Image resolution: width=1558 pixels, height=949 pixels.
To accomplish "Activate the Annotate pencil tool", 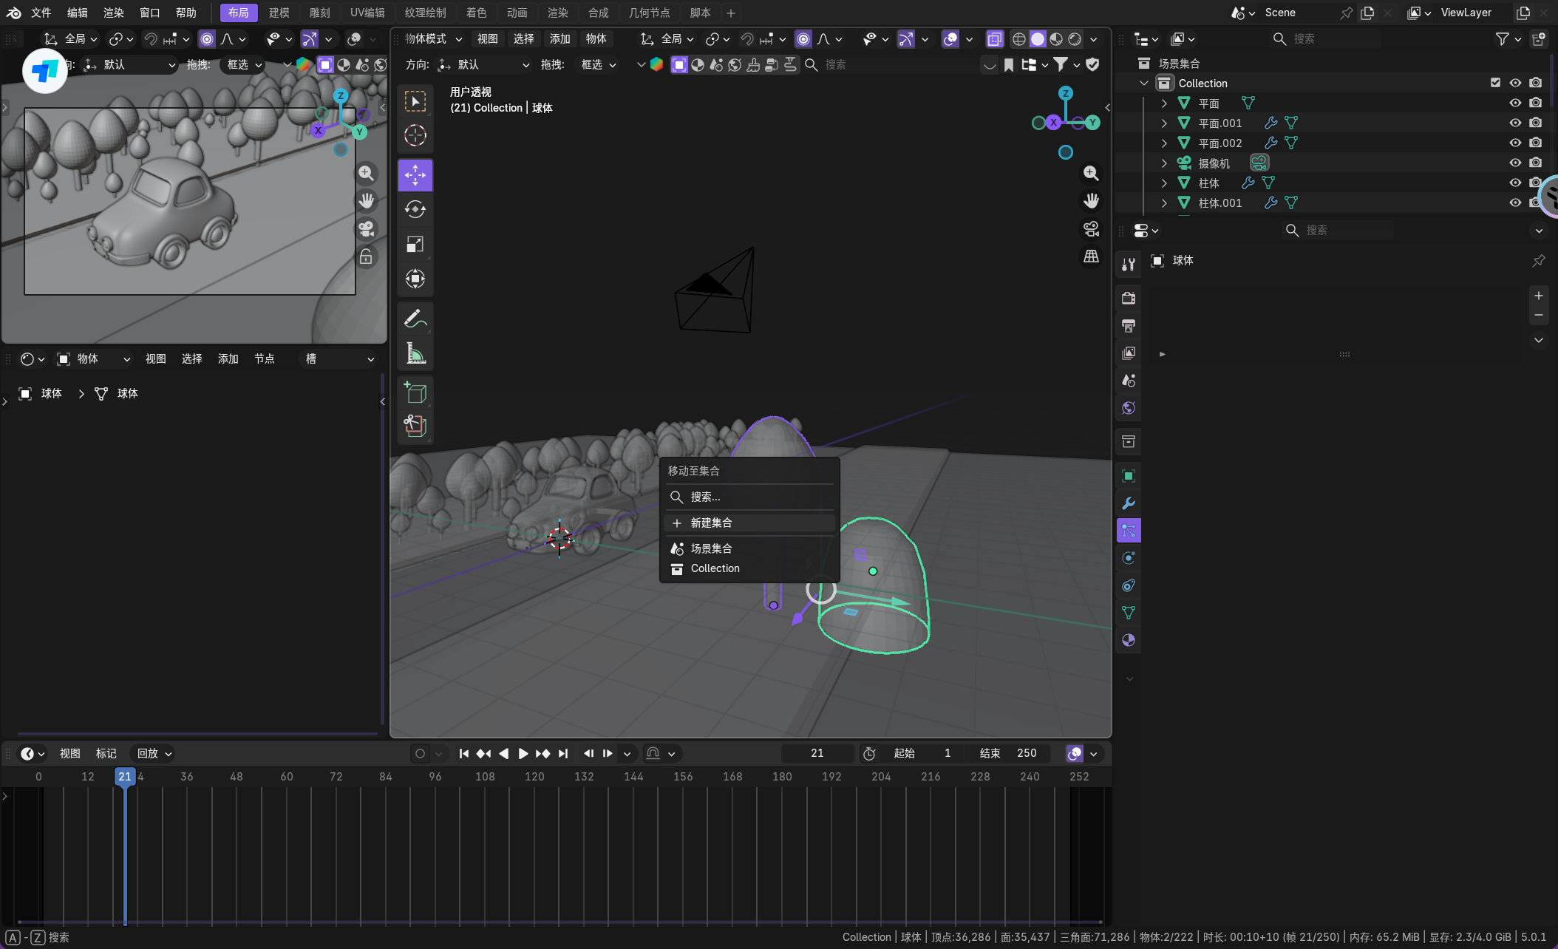I will [415, 319].
